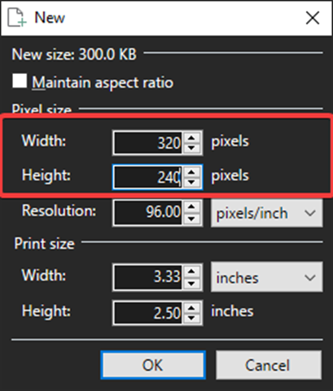Click the Resolution value field
This screenshot has height=391, width=333.
click(148, 212)
